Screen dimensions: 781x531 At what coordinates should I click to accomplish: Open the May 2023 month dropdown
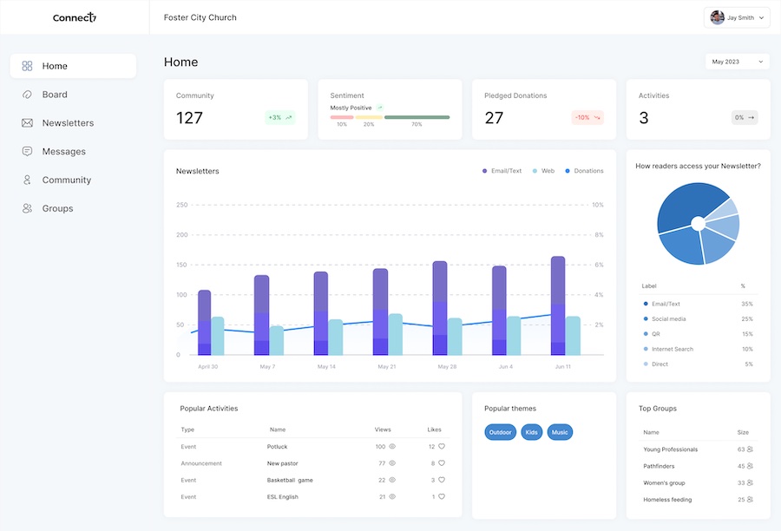click(x=737, y=62)
